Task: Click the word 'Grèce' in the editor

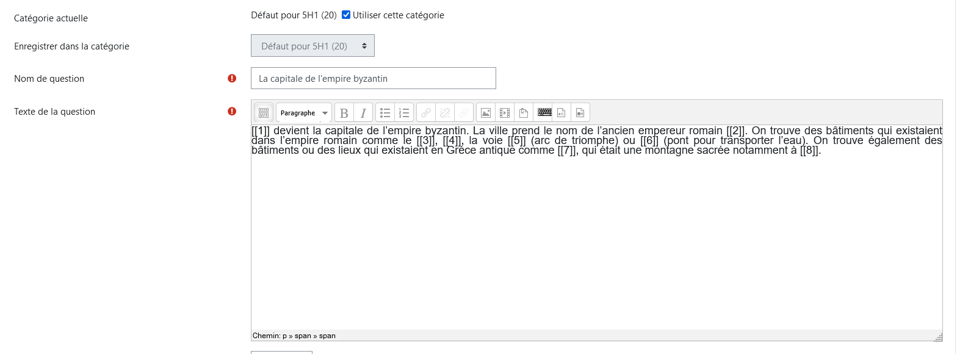Action: point(461,150)
